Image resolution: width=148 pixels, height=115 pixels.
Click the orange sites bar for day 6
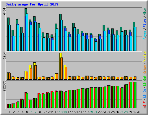pyautogui.click(x=31, y=74)
